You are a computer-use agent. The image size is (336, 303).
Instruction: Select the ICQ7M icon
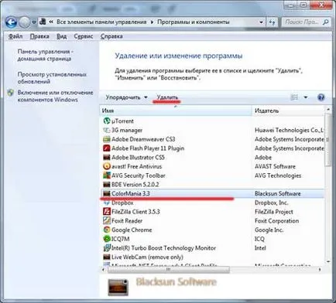(107, 239)
